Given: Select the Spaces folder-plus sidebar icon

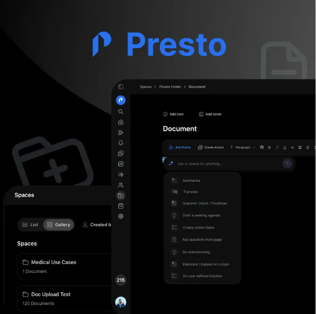Looking at the screenshot, I should pyautogui.click(x=121, y=195).
